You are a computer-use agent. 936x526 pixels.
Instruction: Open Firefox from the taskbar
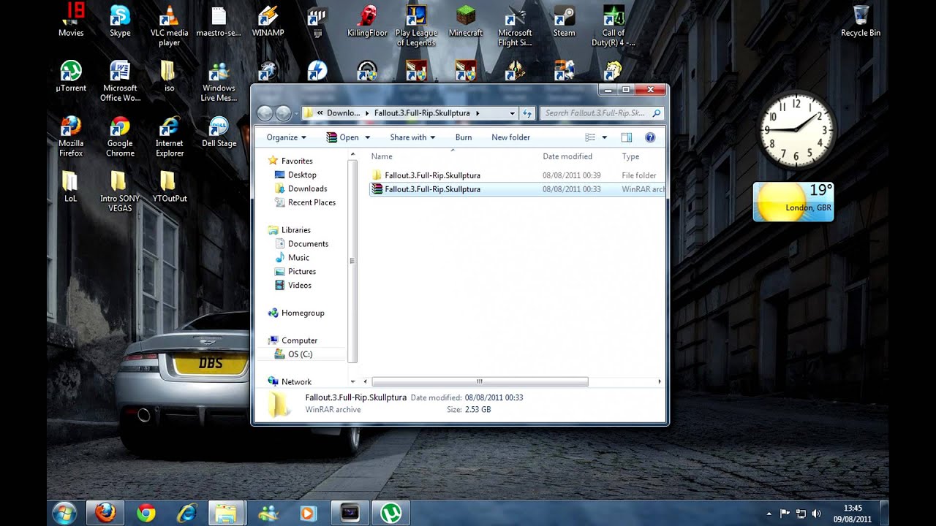point(105,513)
